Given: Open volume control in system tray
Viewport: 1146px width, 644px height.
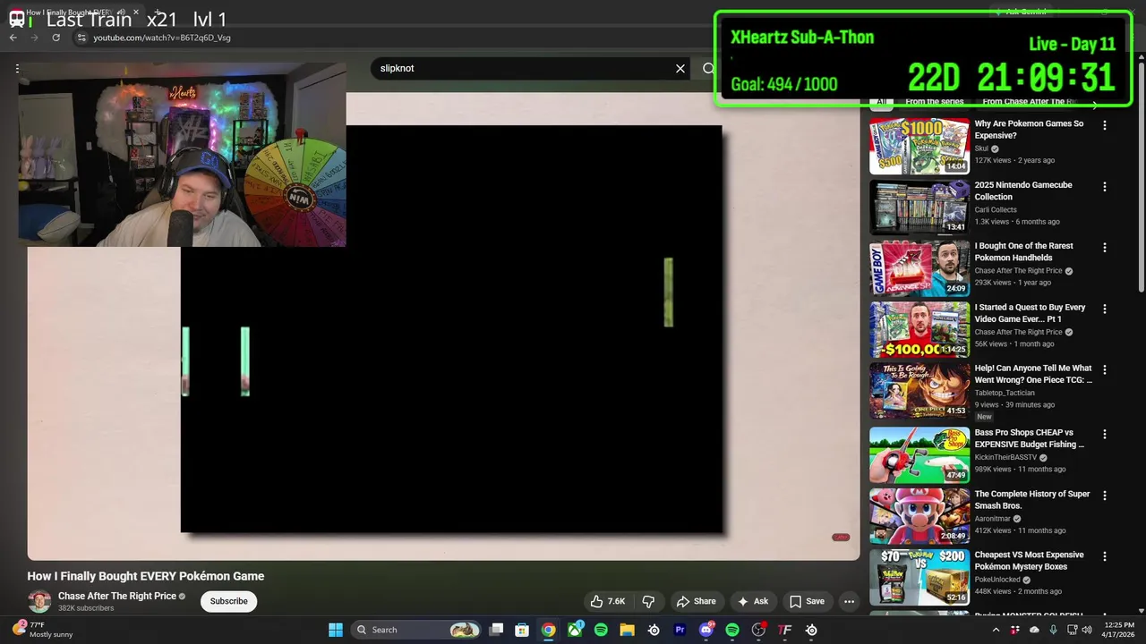Looking at the screenshot, I should pyautogui.click(x=1087, y=630).
